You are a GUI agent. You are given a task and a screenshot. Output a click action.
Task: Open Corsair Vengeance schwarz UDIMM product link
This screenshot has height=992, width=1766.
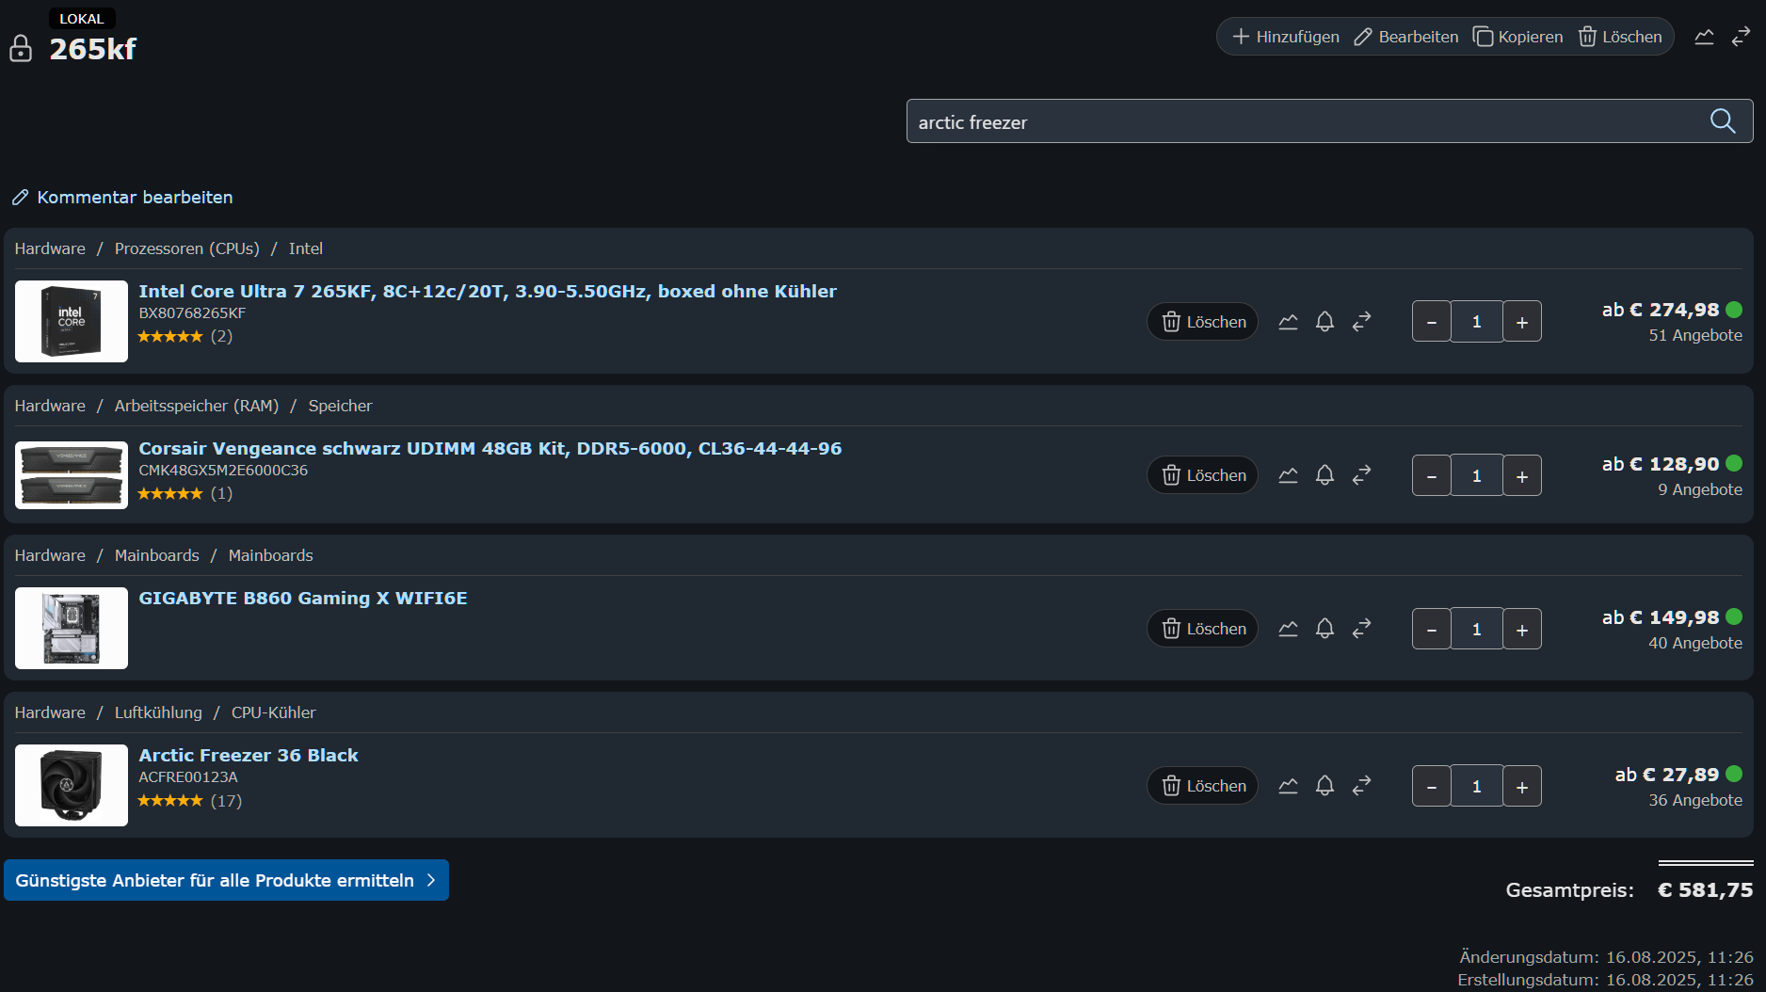pos(490,448)
